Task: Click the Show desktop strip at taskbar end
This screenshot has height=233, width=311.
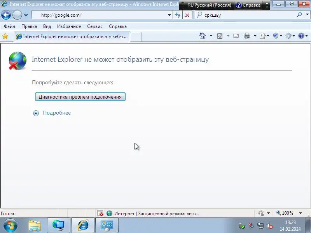Action: [308, 225]
